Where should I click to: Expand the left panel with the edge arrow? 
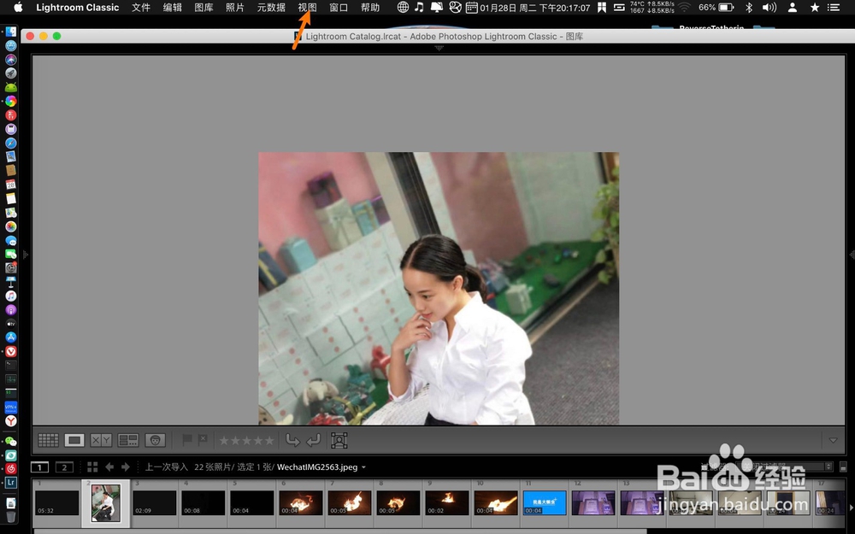25,254
